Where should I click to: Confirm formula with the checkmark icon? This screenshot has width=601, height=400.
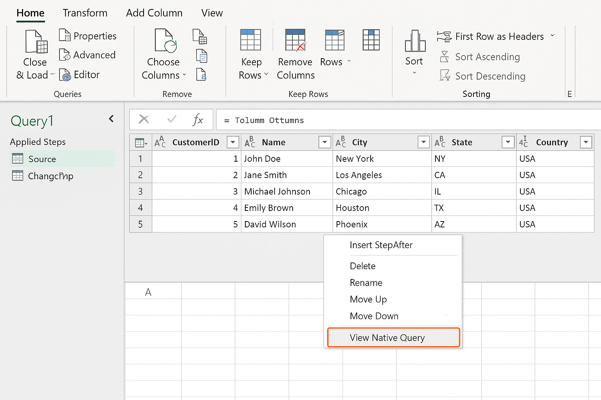point(172,119)
